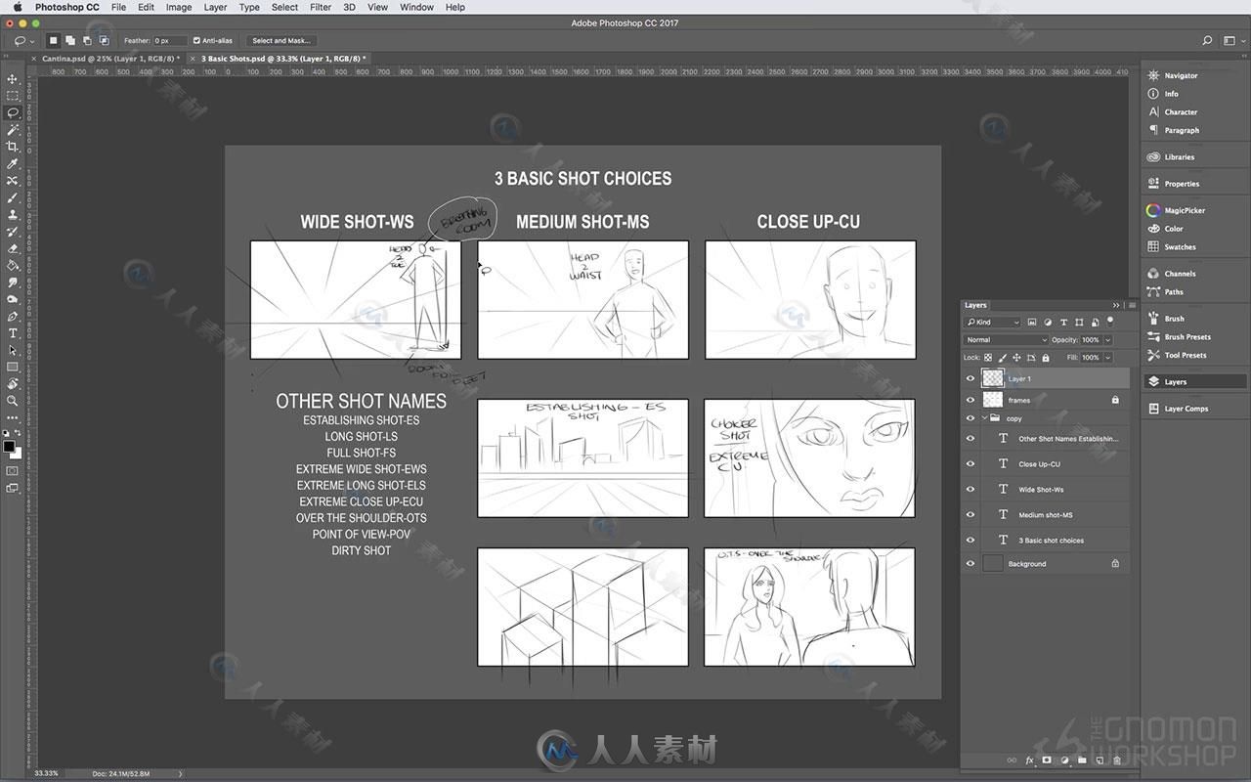
Task: Delete layer using the trash icon
Action: coord(1117,760)
